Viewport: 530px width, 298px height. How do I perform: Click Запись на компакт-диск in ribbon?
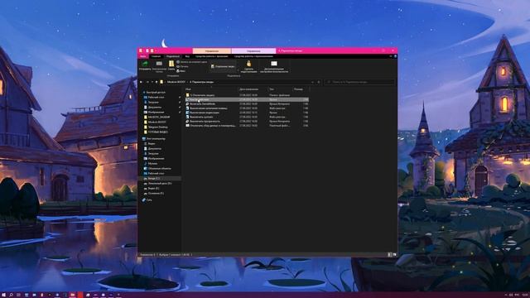191,62
